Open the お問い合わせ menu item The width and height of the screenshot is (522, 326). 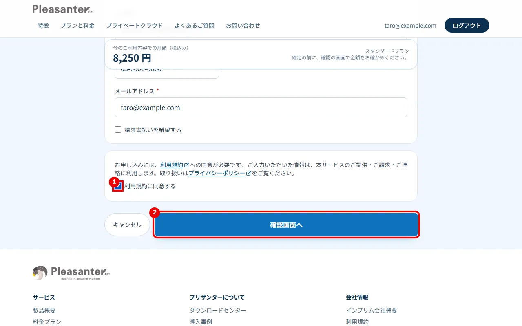(243, 25)
